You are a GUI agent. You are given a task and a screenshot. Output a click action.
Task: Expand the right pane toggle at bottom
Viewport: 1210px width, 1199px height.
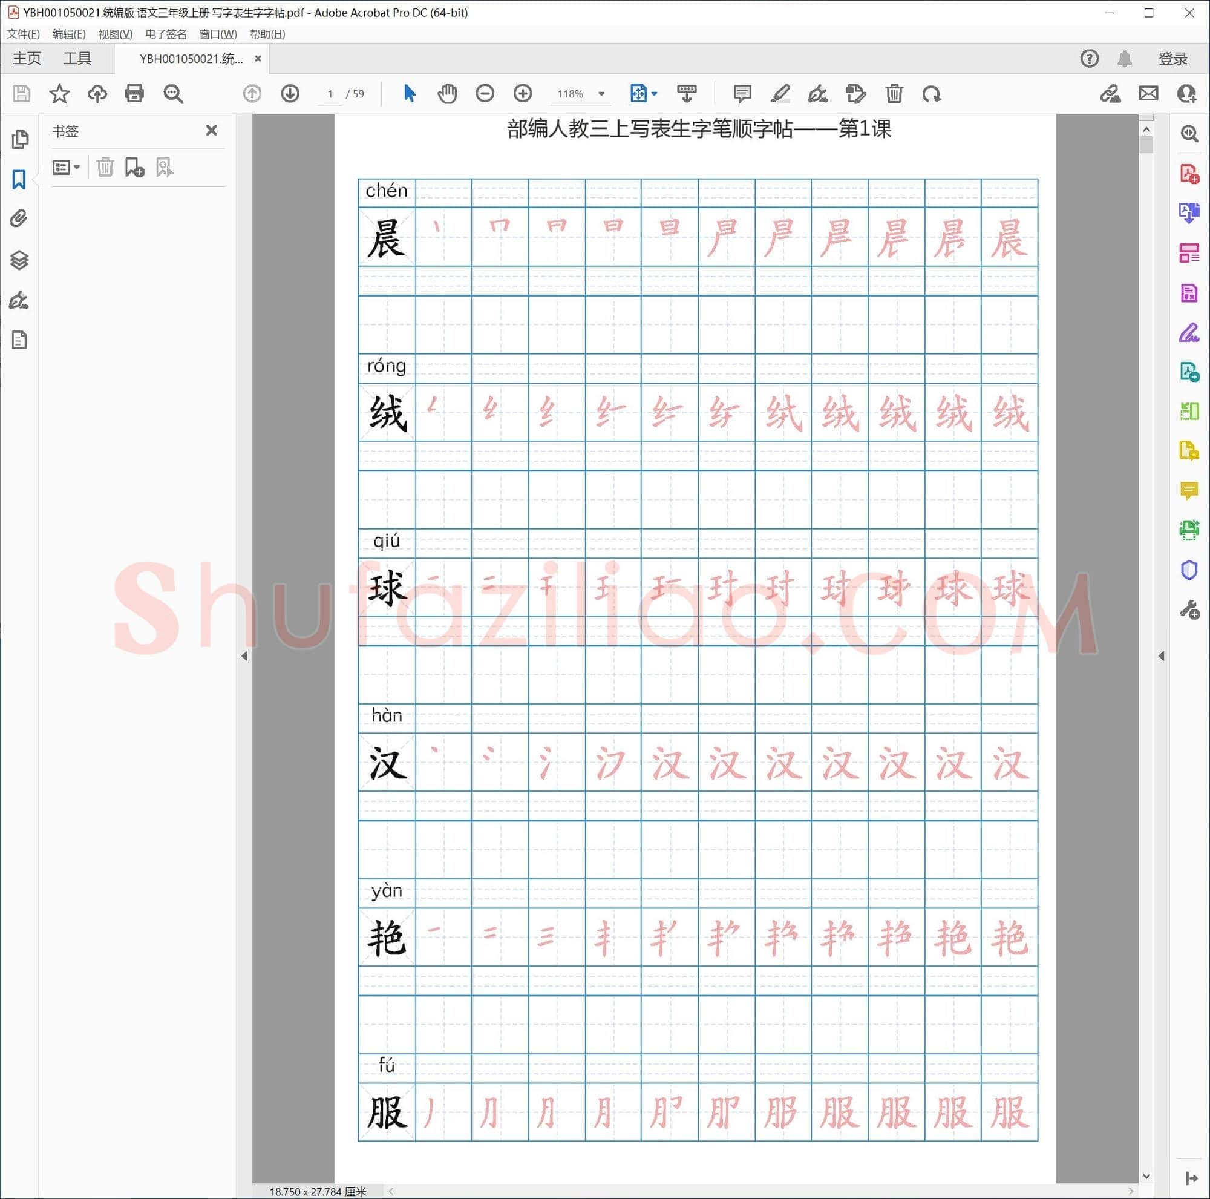[x=1191, y=1178]
